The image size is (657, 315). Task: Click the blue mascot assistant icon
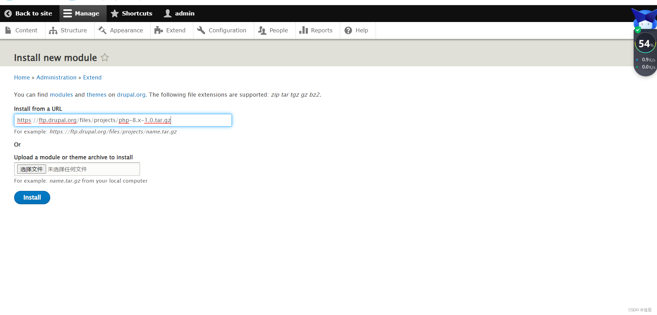point(645,19)
